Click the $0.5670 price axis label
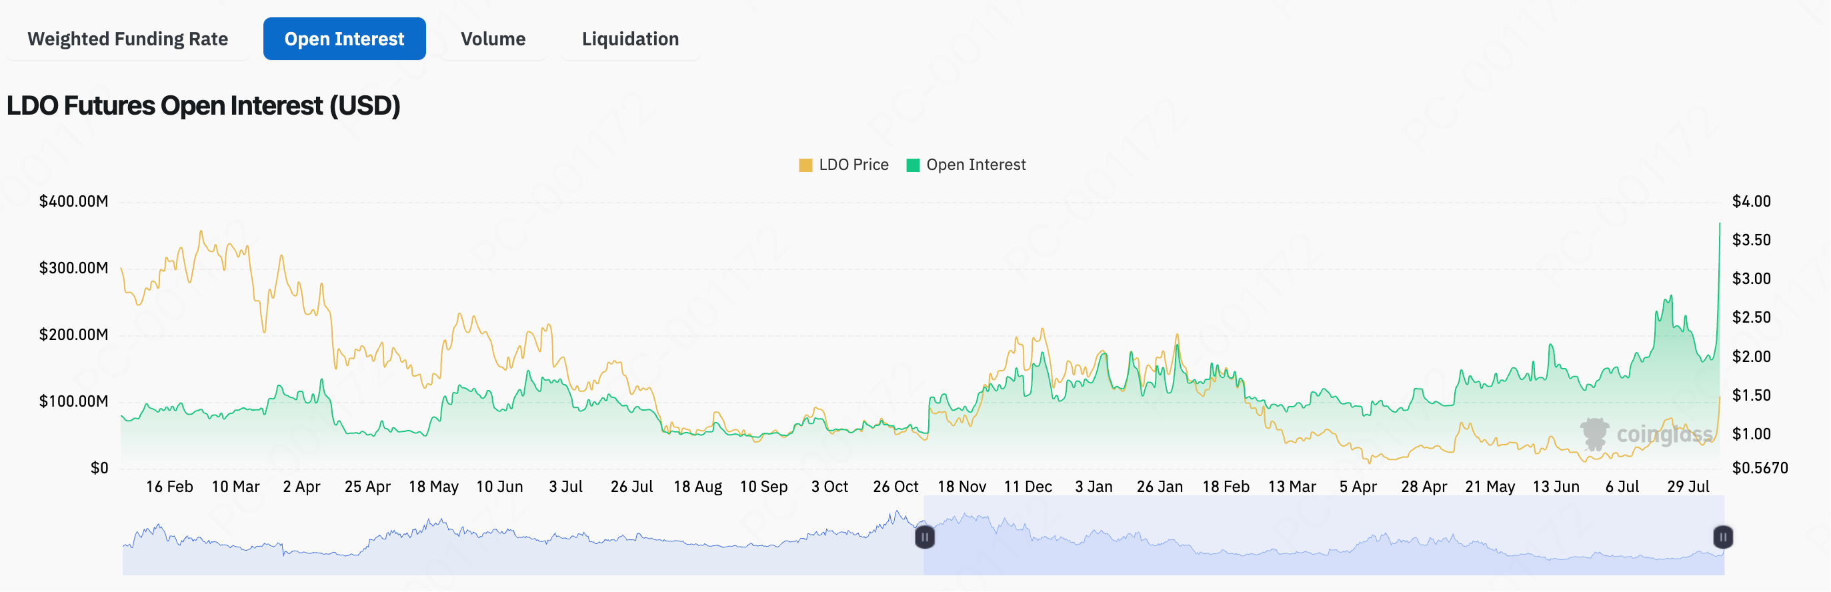The image size is (1831, 592). (x=1759, y=467)
